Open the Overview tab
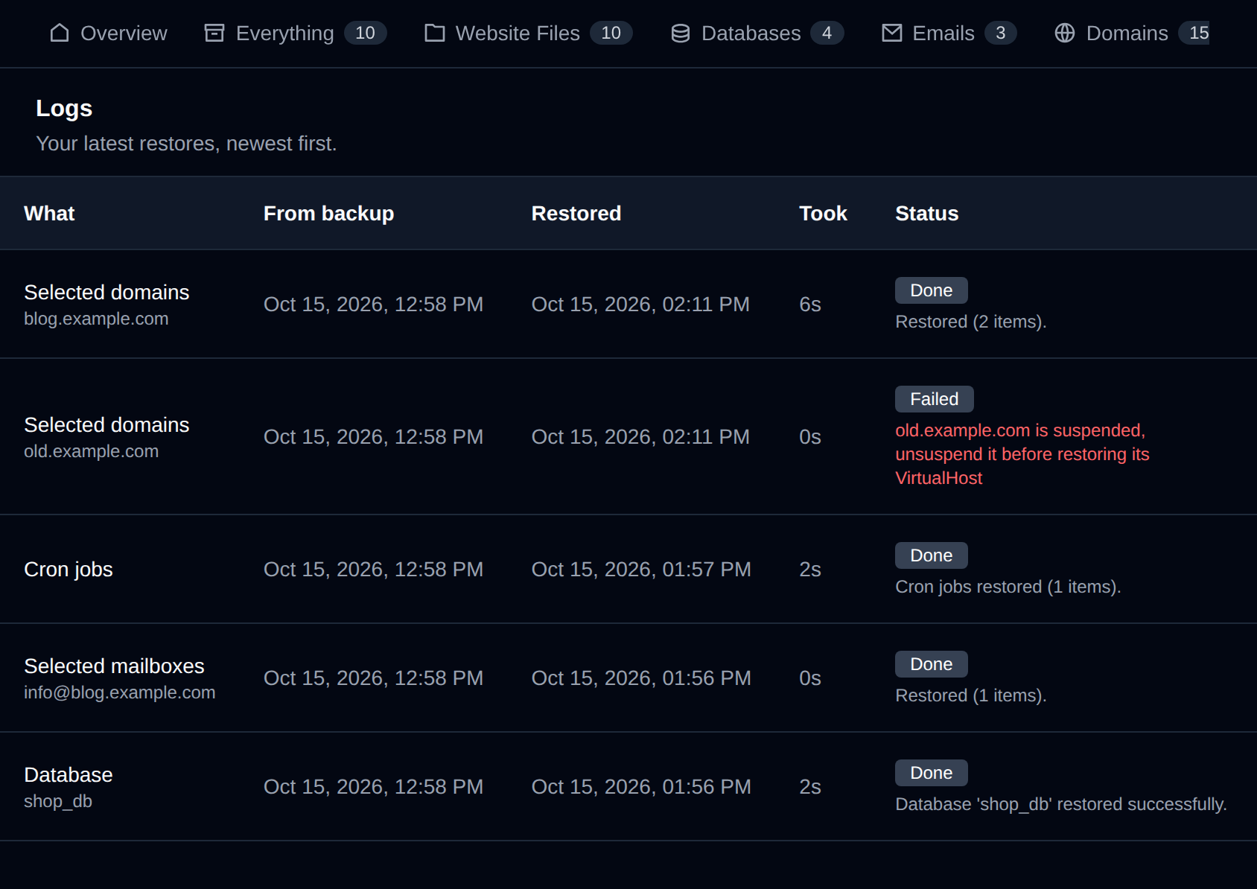 pyautogui.click(x=109, y=33)
